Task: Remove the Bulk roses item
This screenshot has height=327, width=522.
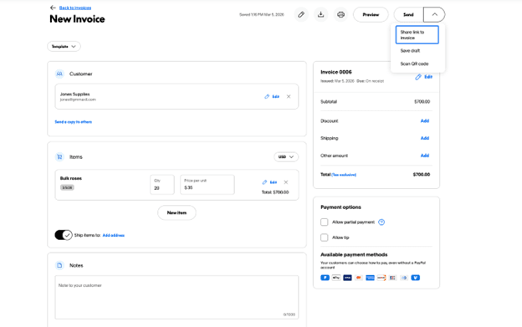Action: 286,182
